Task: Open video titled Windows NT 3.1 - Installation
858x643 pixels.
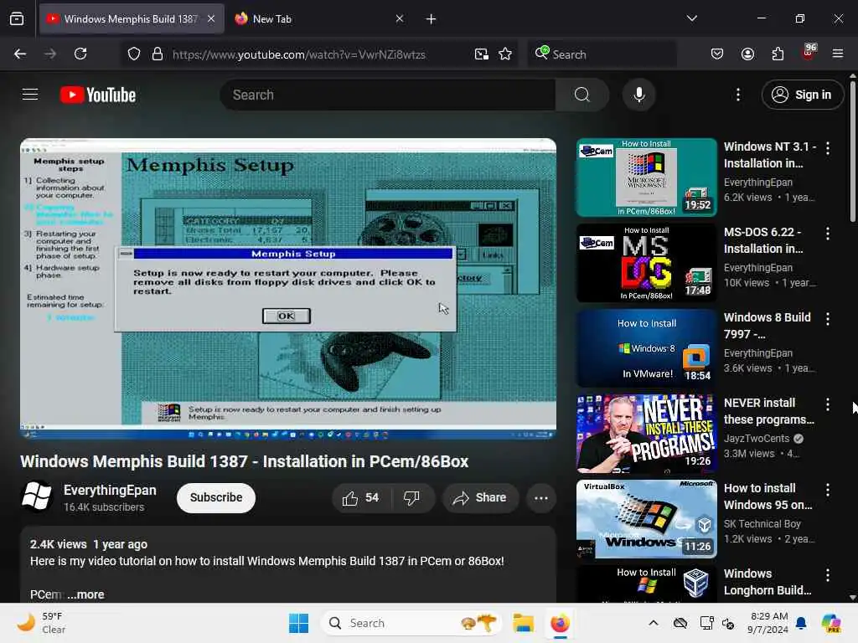Action: pos(769,155)
